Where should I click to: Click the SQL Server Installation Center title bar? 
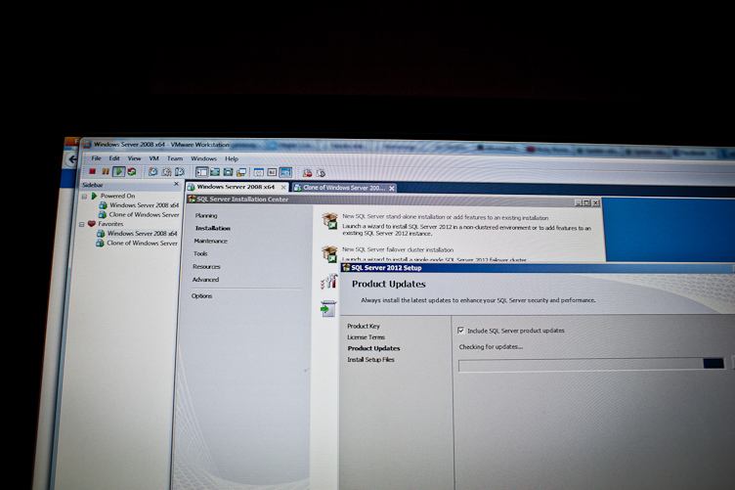[x=393, y=200]
